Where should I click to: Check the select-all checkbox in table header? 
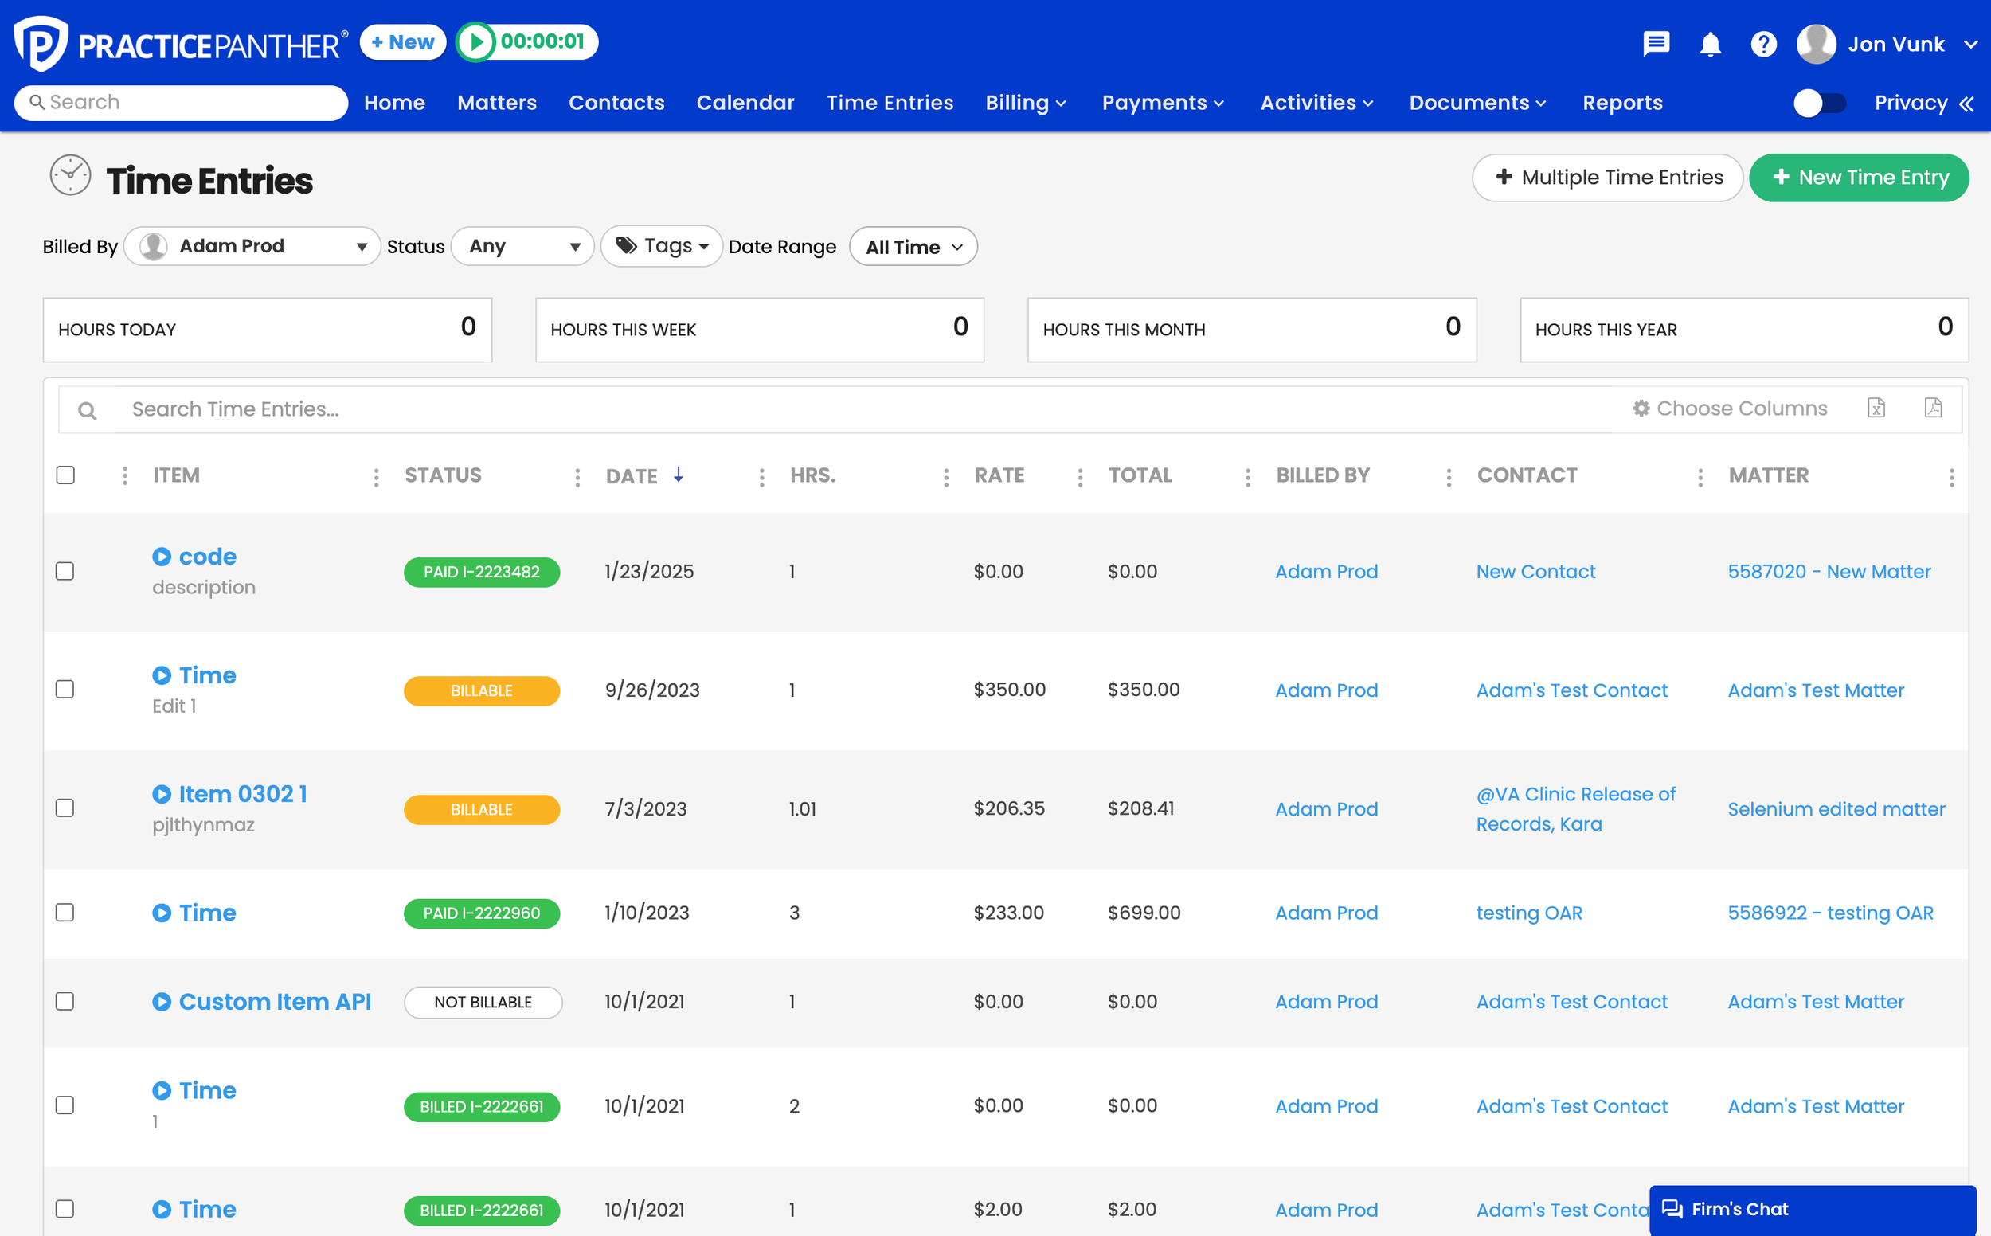coord(65,474)
